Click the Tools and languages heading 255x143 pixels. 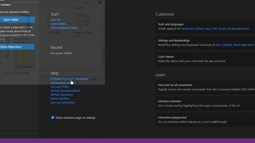coord(171,24)
